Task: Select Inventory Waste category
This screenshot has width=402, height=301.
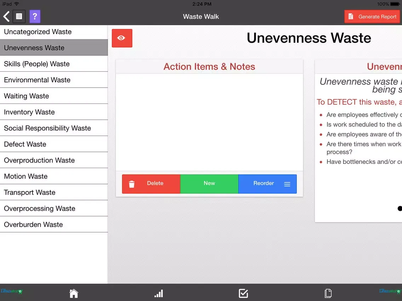Action: tap(54, 112)
